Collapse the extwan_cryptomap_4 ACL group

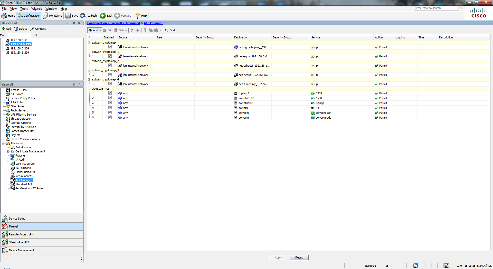pos(89,79)
